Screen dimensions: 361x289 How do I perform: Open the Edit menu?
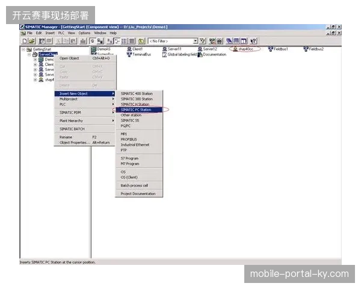tap(39, 33)
